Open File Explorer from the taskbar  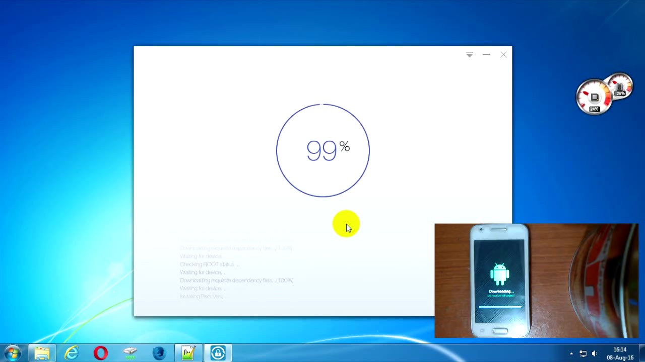[x=42, y=353]
